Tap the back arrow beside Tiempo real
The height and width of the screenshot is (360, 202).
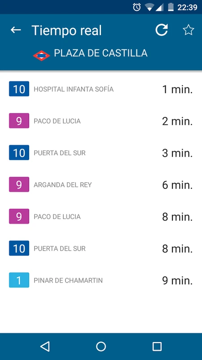coord(16,30)
